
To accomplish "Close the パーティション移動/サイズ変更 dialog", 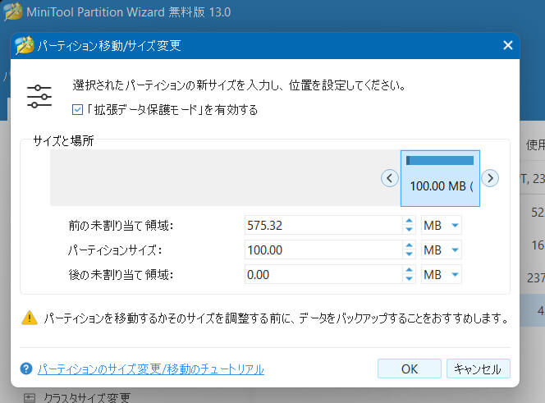I will [x=508, y=45].
